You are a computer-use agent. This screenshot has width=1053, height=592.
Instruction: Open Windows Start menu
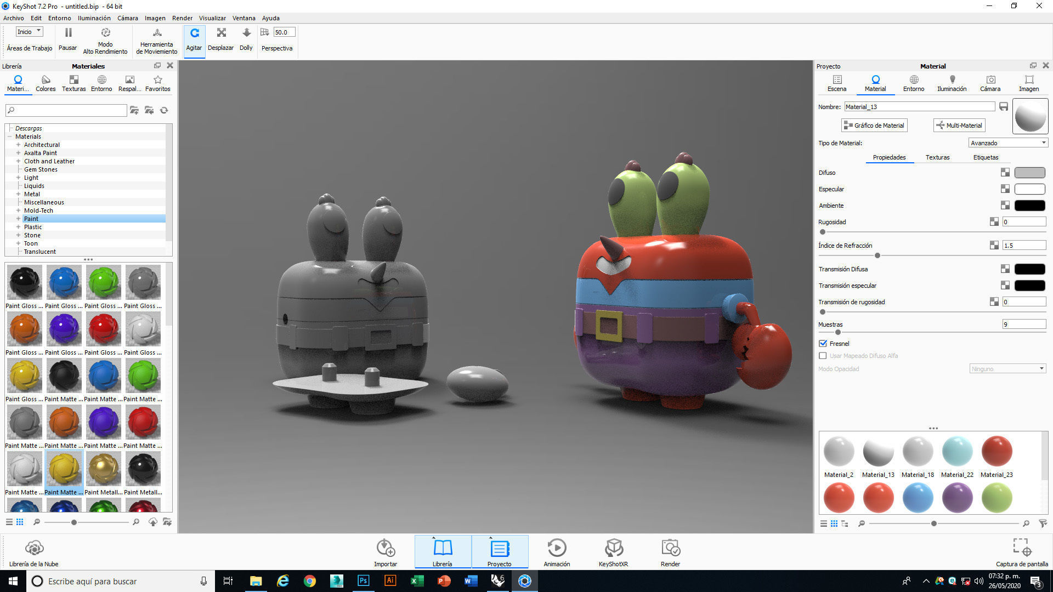(x=13, y=581)
